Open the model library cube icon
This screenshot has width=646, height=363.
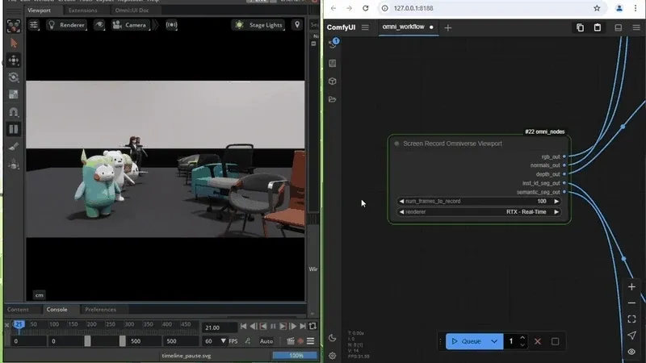(x=333, y=81)
